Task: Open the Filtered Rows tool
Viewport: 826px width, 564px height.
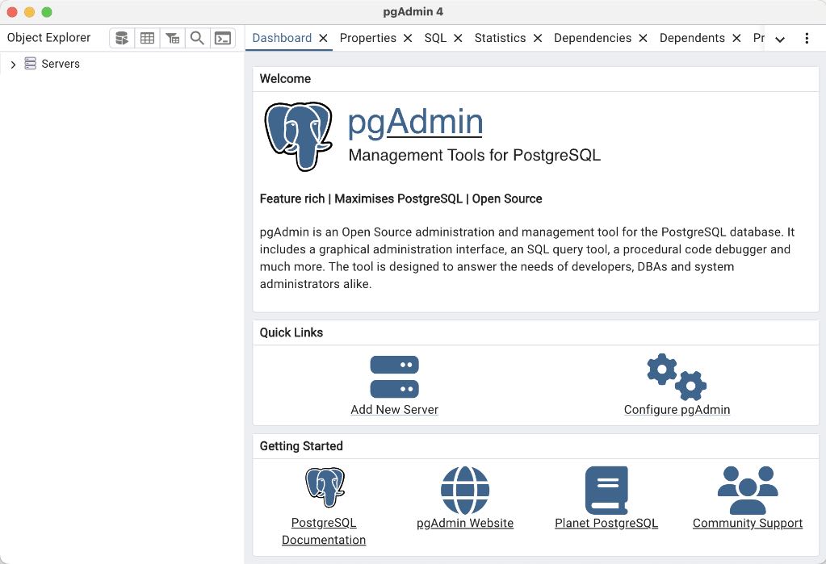Action: [x=172, y=37]
